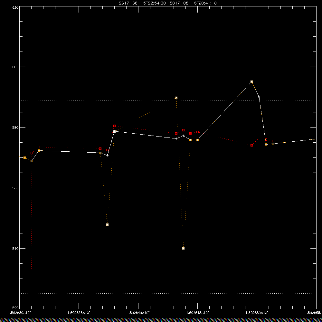Pick the lowest red square marker near 574

click(251, 146)
